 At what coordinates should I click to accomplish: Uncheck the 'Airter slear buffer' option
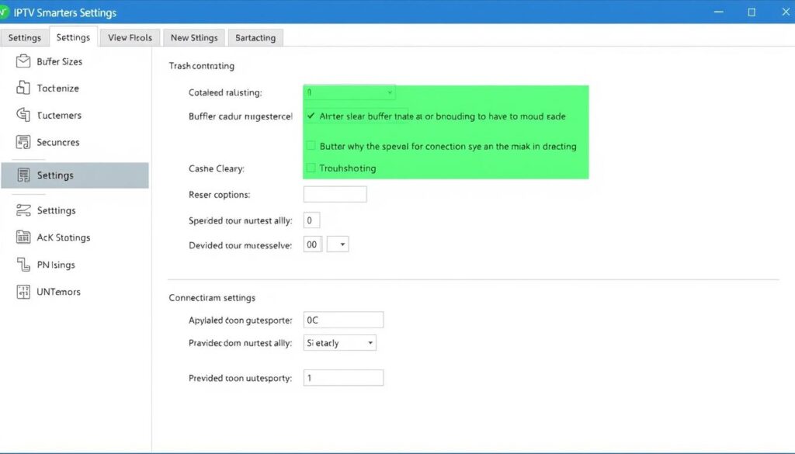click(x=311, y=116)
